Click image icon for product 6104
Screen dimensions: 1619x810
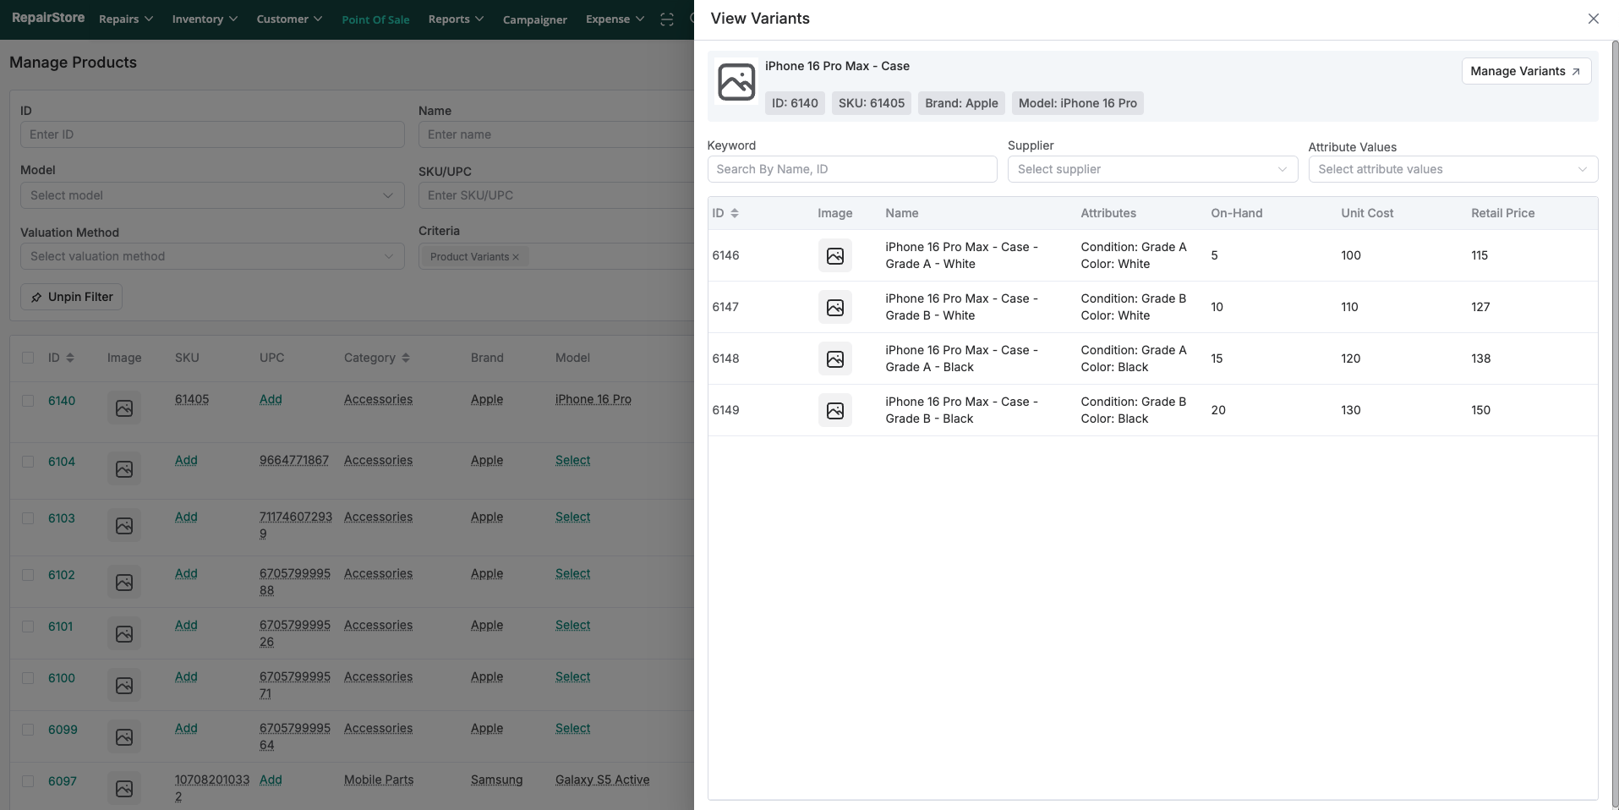124,469
